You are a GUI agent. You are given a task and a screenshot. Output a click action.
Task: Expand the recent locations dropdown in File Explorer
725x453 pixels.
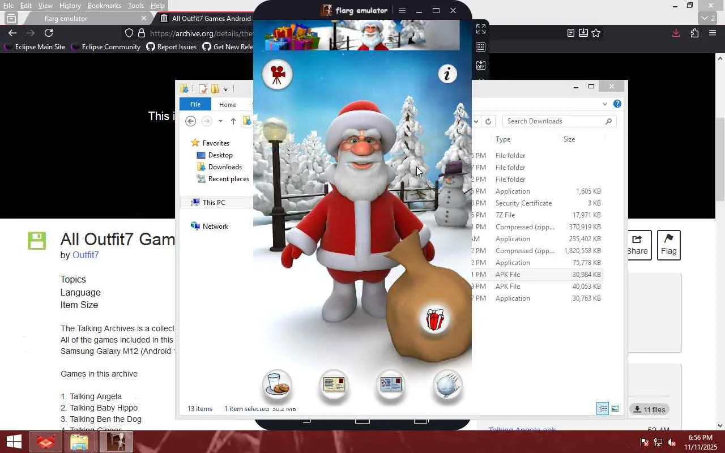(x=220, y=121)
